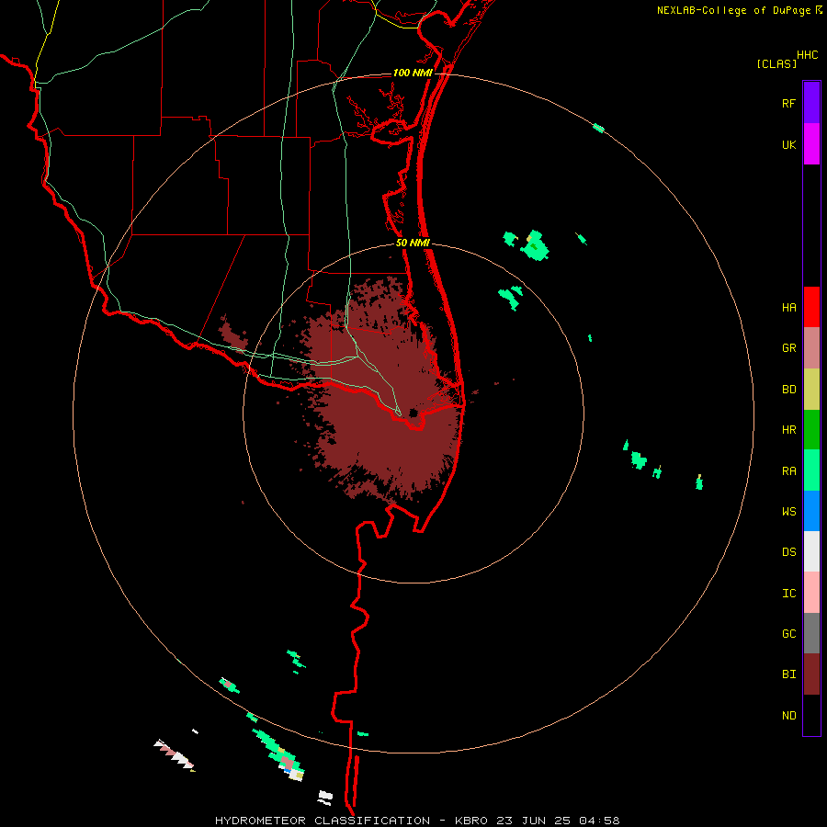Click the HHC product label
This screenshot has width=827, height=827.
pyautogui.click(x=808, y=55)
